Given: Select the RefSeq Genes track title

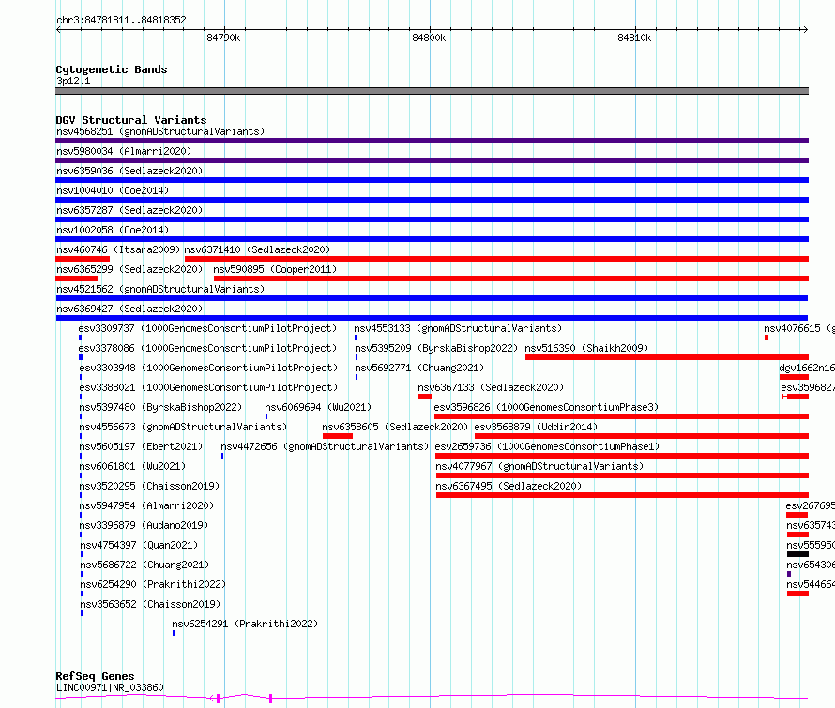Looking at the screenshot, I should pos(95,676).
